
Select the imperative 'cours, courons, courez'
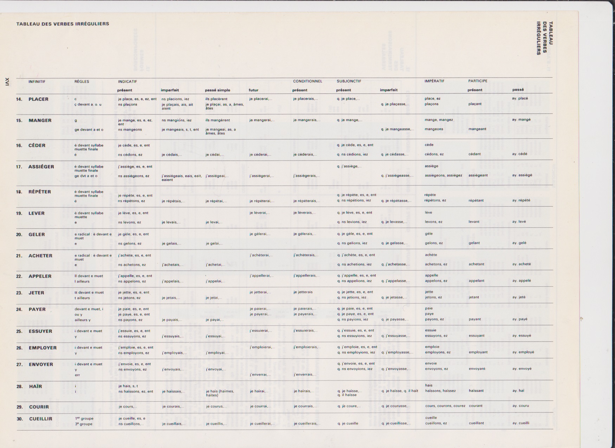coord(445,406)
